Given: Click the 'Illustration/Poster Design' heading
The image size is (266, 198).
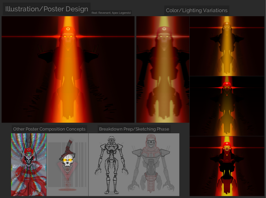Looking at the screenshot, I should 47,9.
